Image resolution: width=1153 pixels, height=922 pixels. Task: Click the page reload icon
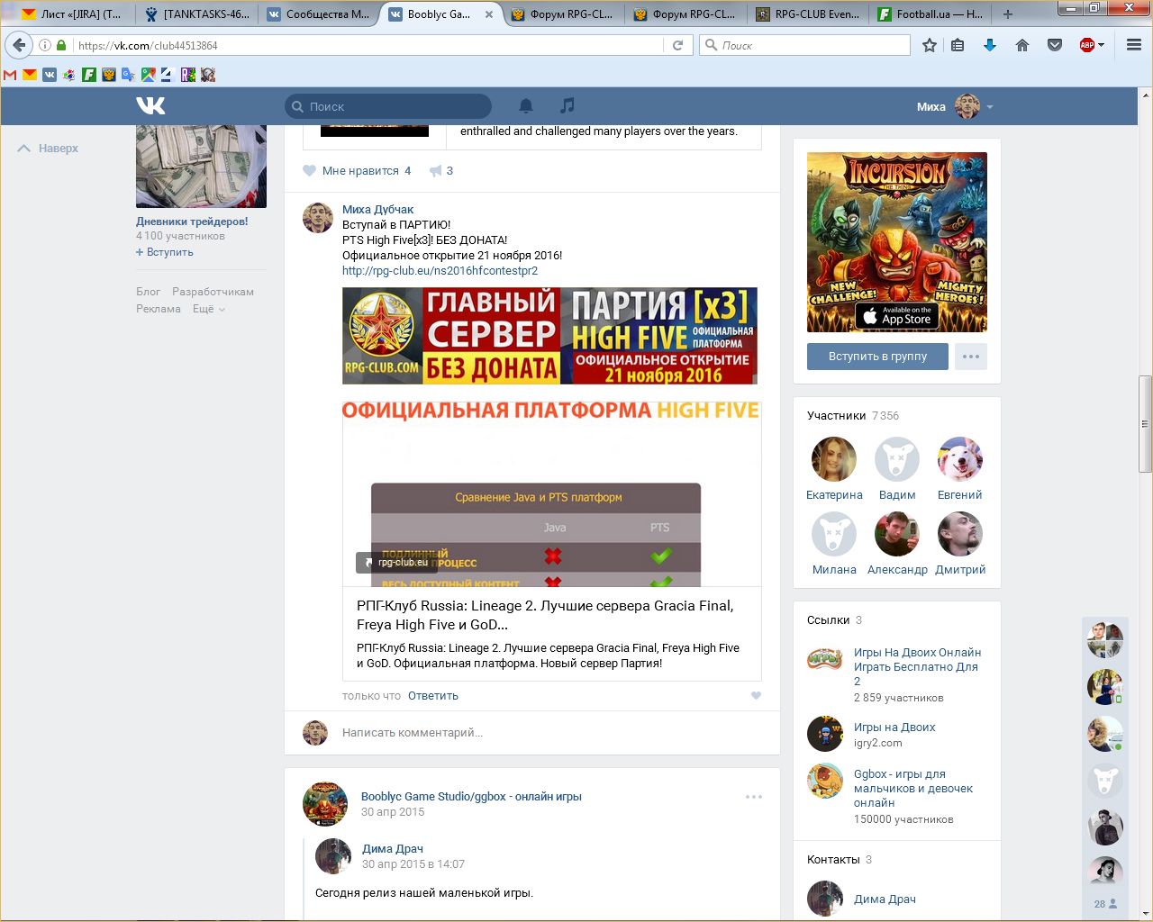point(677,45)
